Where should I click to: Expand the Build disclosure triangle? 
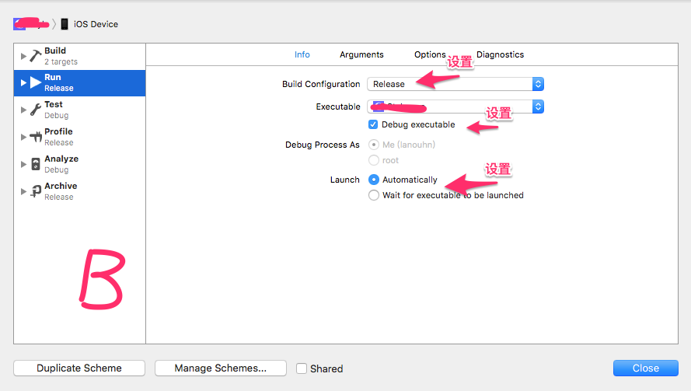[23, 56]
